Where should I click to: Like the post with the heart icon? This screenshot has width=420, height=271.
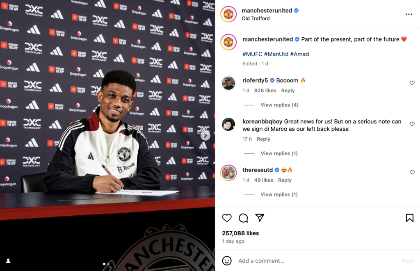tap(226, 218)
